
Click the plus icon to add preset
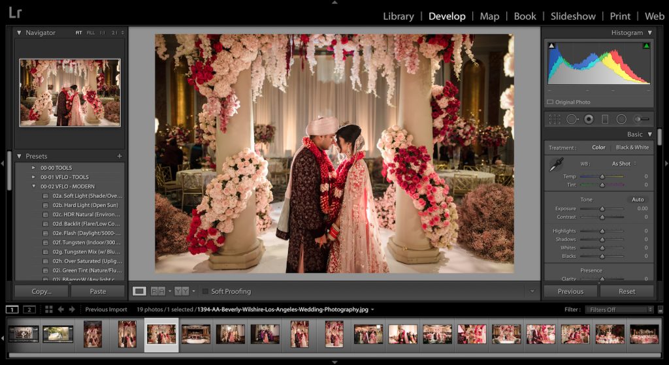click(x=120, y=156)
